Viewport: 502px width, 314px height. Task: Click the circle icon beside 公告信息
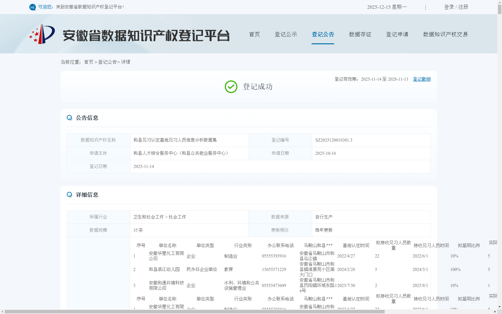(69, 117)
